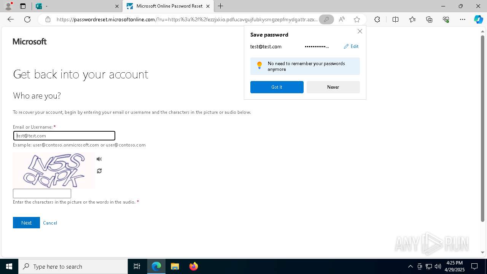This screenshot has height=274, width=487.
Task: Reload the current page
Action: (27, 19)
